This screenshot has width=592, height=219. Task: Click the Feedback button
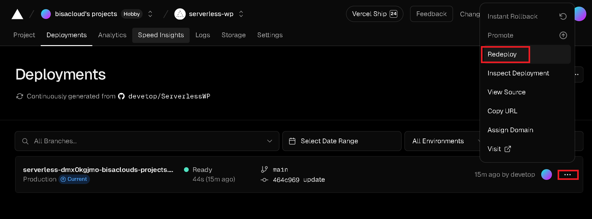click(431, 14)
